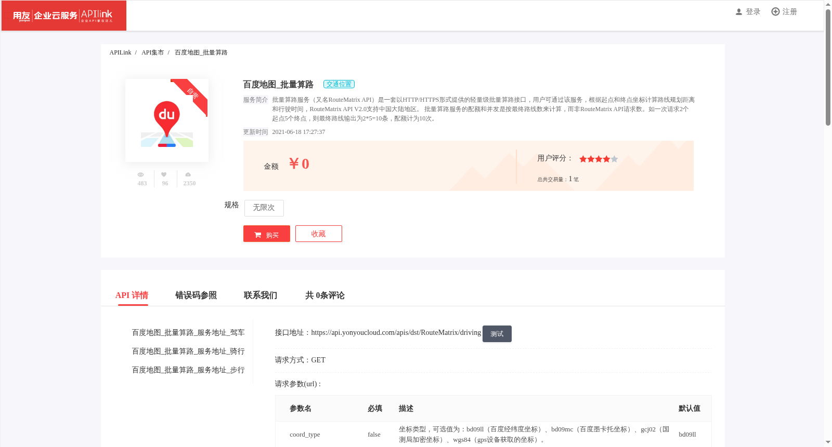
Task: Select 百度地图_批量算路_服务地址_驾车 item
Action: 188,333
